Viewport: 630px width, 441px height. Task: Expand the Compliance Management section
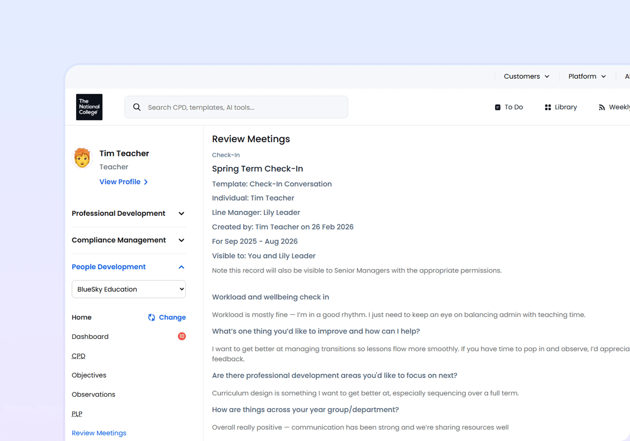(181, 240)
